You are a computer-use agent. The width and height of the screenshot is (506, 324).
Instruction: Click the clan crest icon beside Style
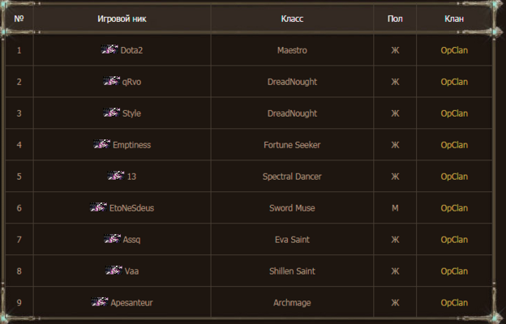(112, 113)
